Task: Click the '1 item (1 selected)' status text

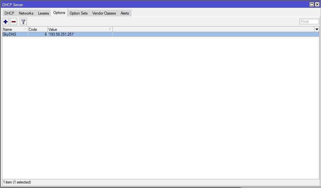Action: [x=17, y=182]
